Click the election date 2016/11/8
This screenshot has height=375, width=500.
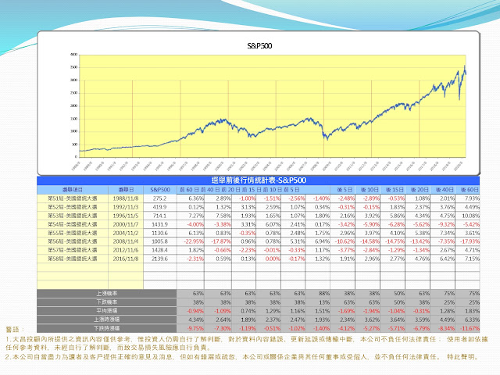[126, 259]
